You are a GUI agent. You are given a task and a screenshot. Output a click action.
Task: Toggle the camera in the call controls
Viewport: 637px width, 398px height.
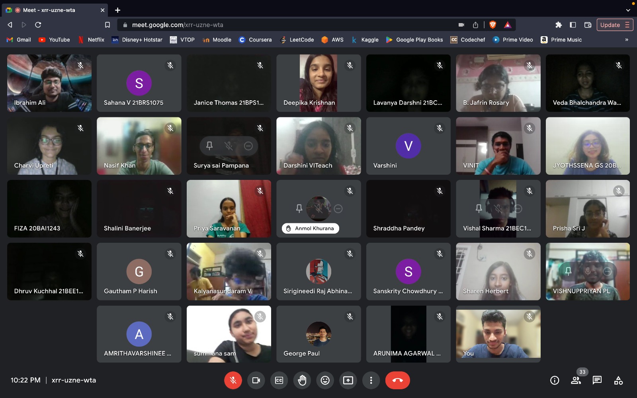[x=256, y=380]
